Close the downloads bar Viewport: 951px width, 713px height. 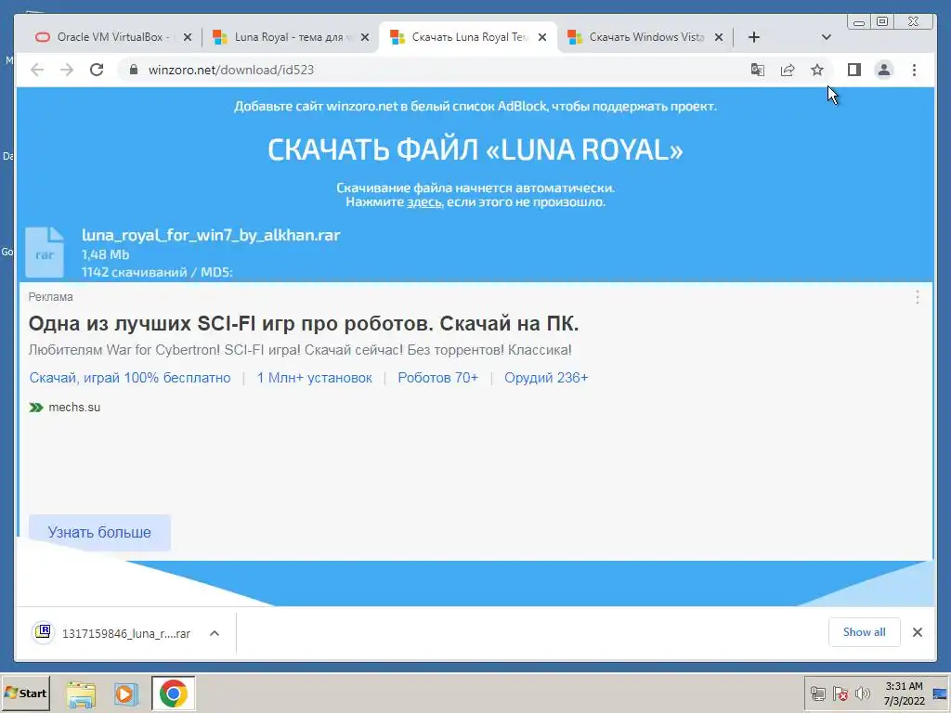918,632
